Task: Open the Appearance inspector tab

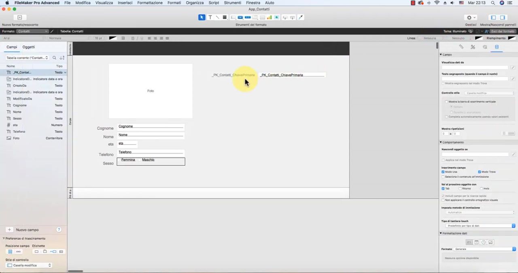Action: click(x=485, y=47)
